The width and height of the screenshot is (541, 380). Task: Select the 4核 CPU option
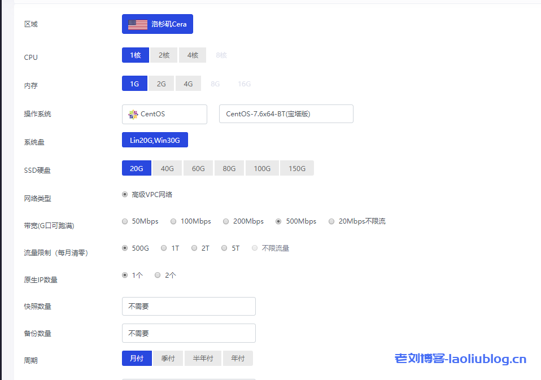pos(192,55)
